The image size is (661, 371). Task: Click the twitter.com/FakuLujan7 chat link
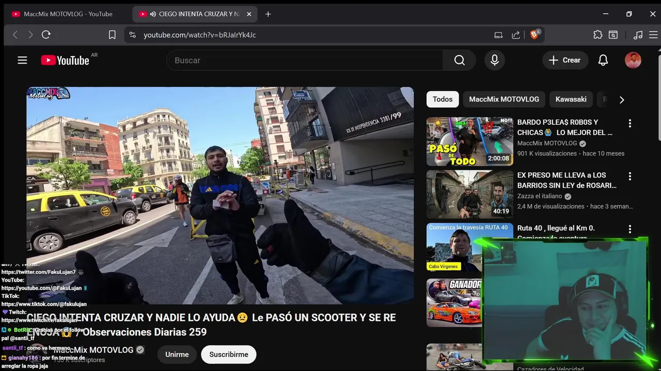(39, 272)
